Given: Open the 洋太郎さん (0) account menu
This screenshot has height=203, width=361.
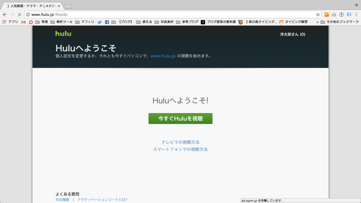Looking at the screenshot, I should tap(292, 34).
